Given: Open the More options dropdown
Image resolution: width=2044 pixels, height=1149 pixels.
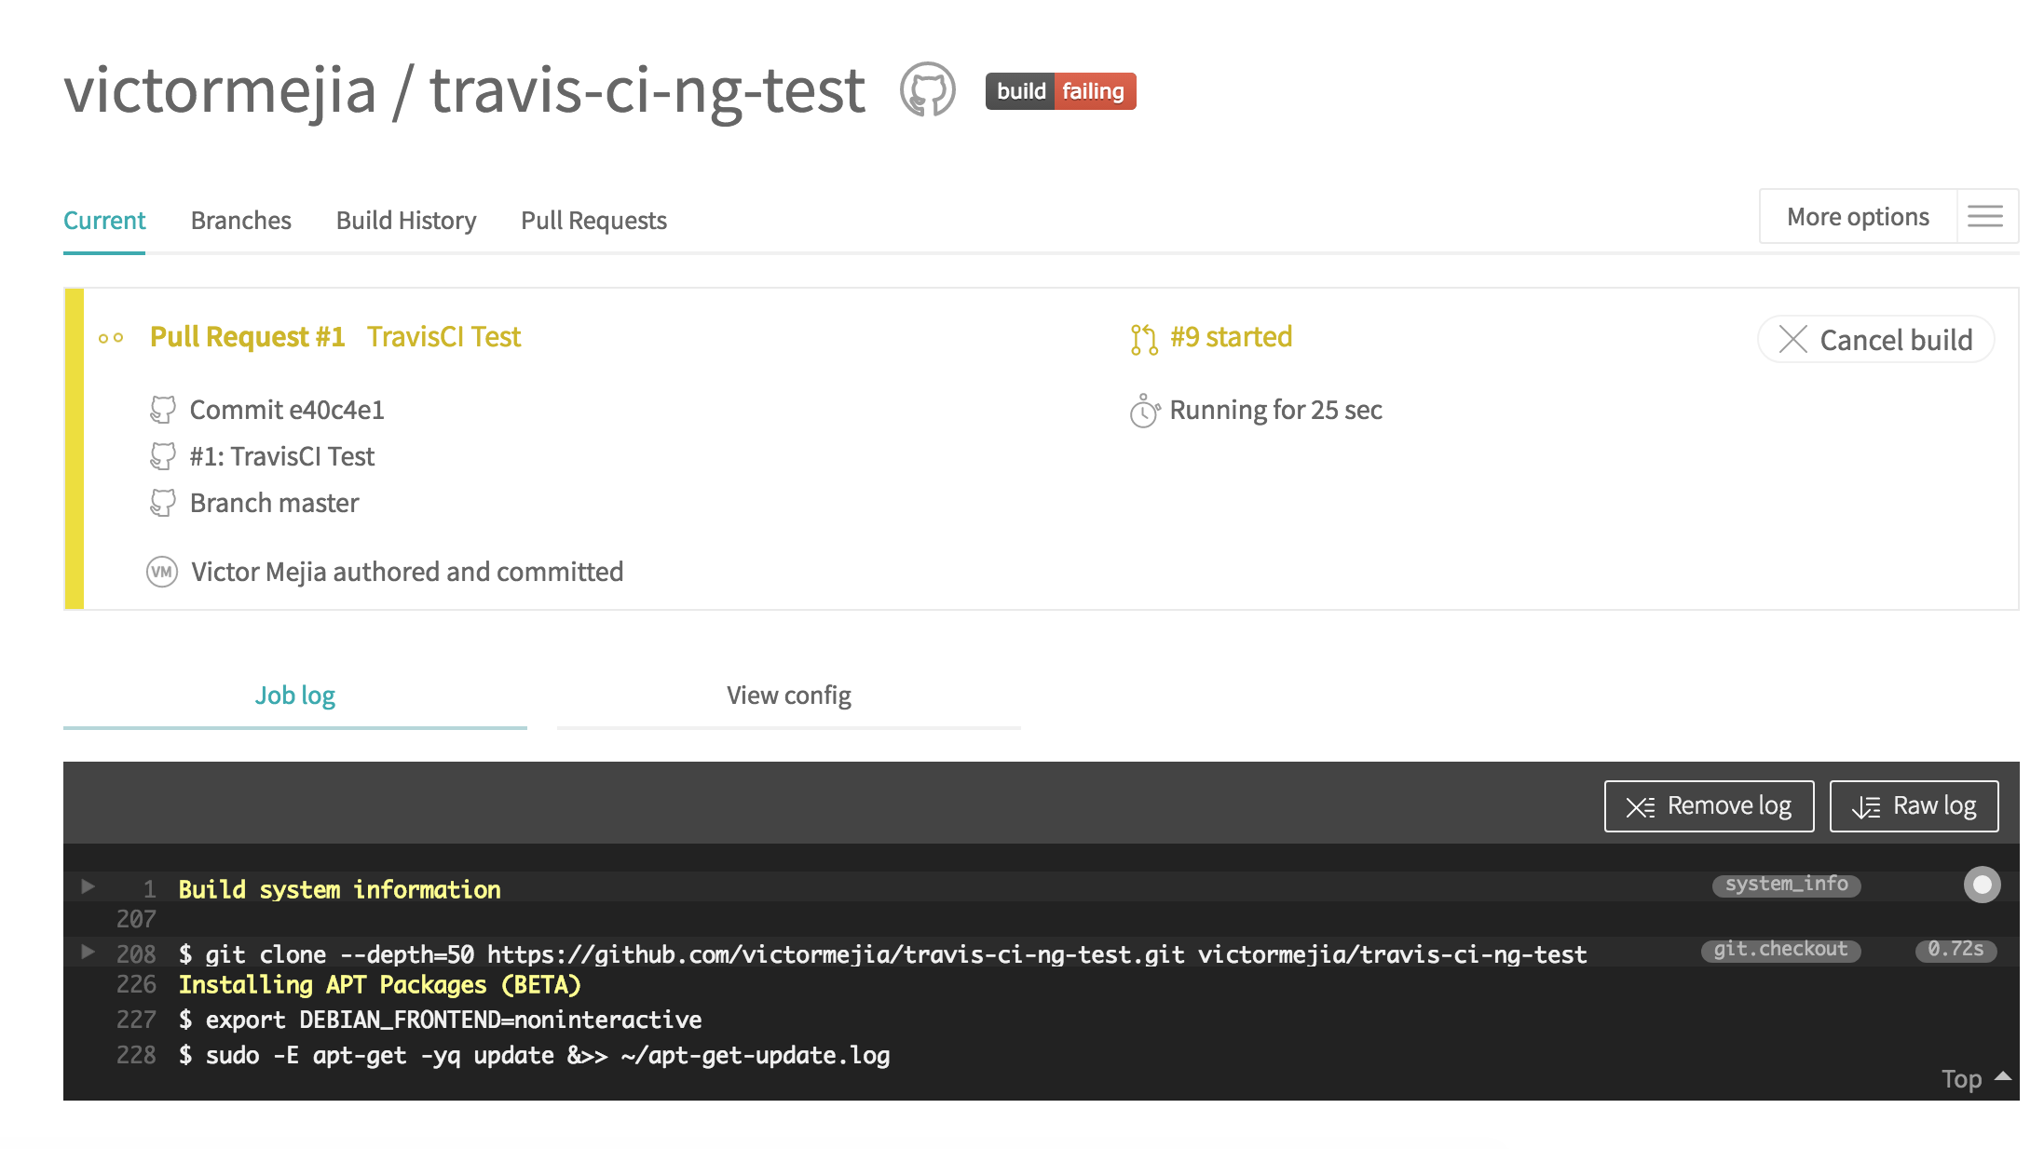Looking at the screenshot, I should pos(1858,217).
